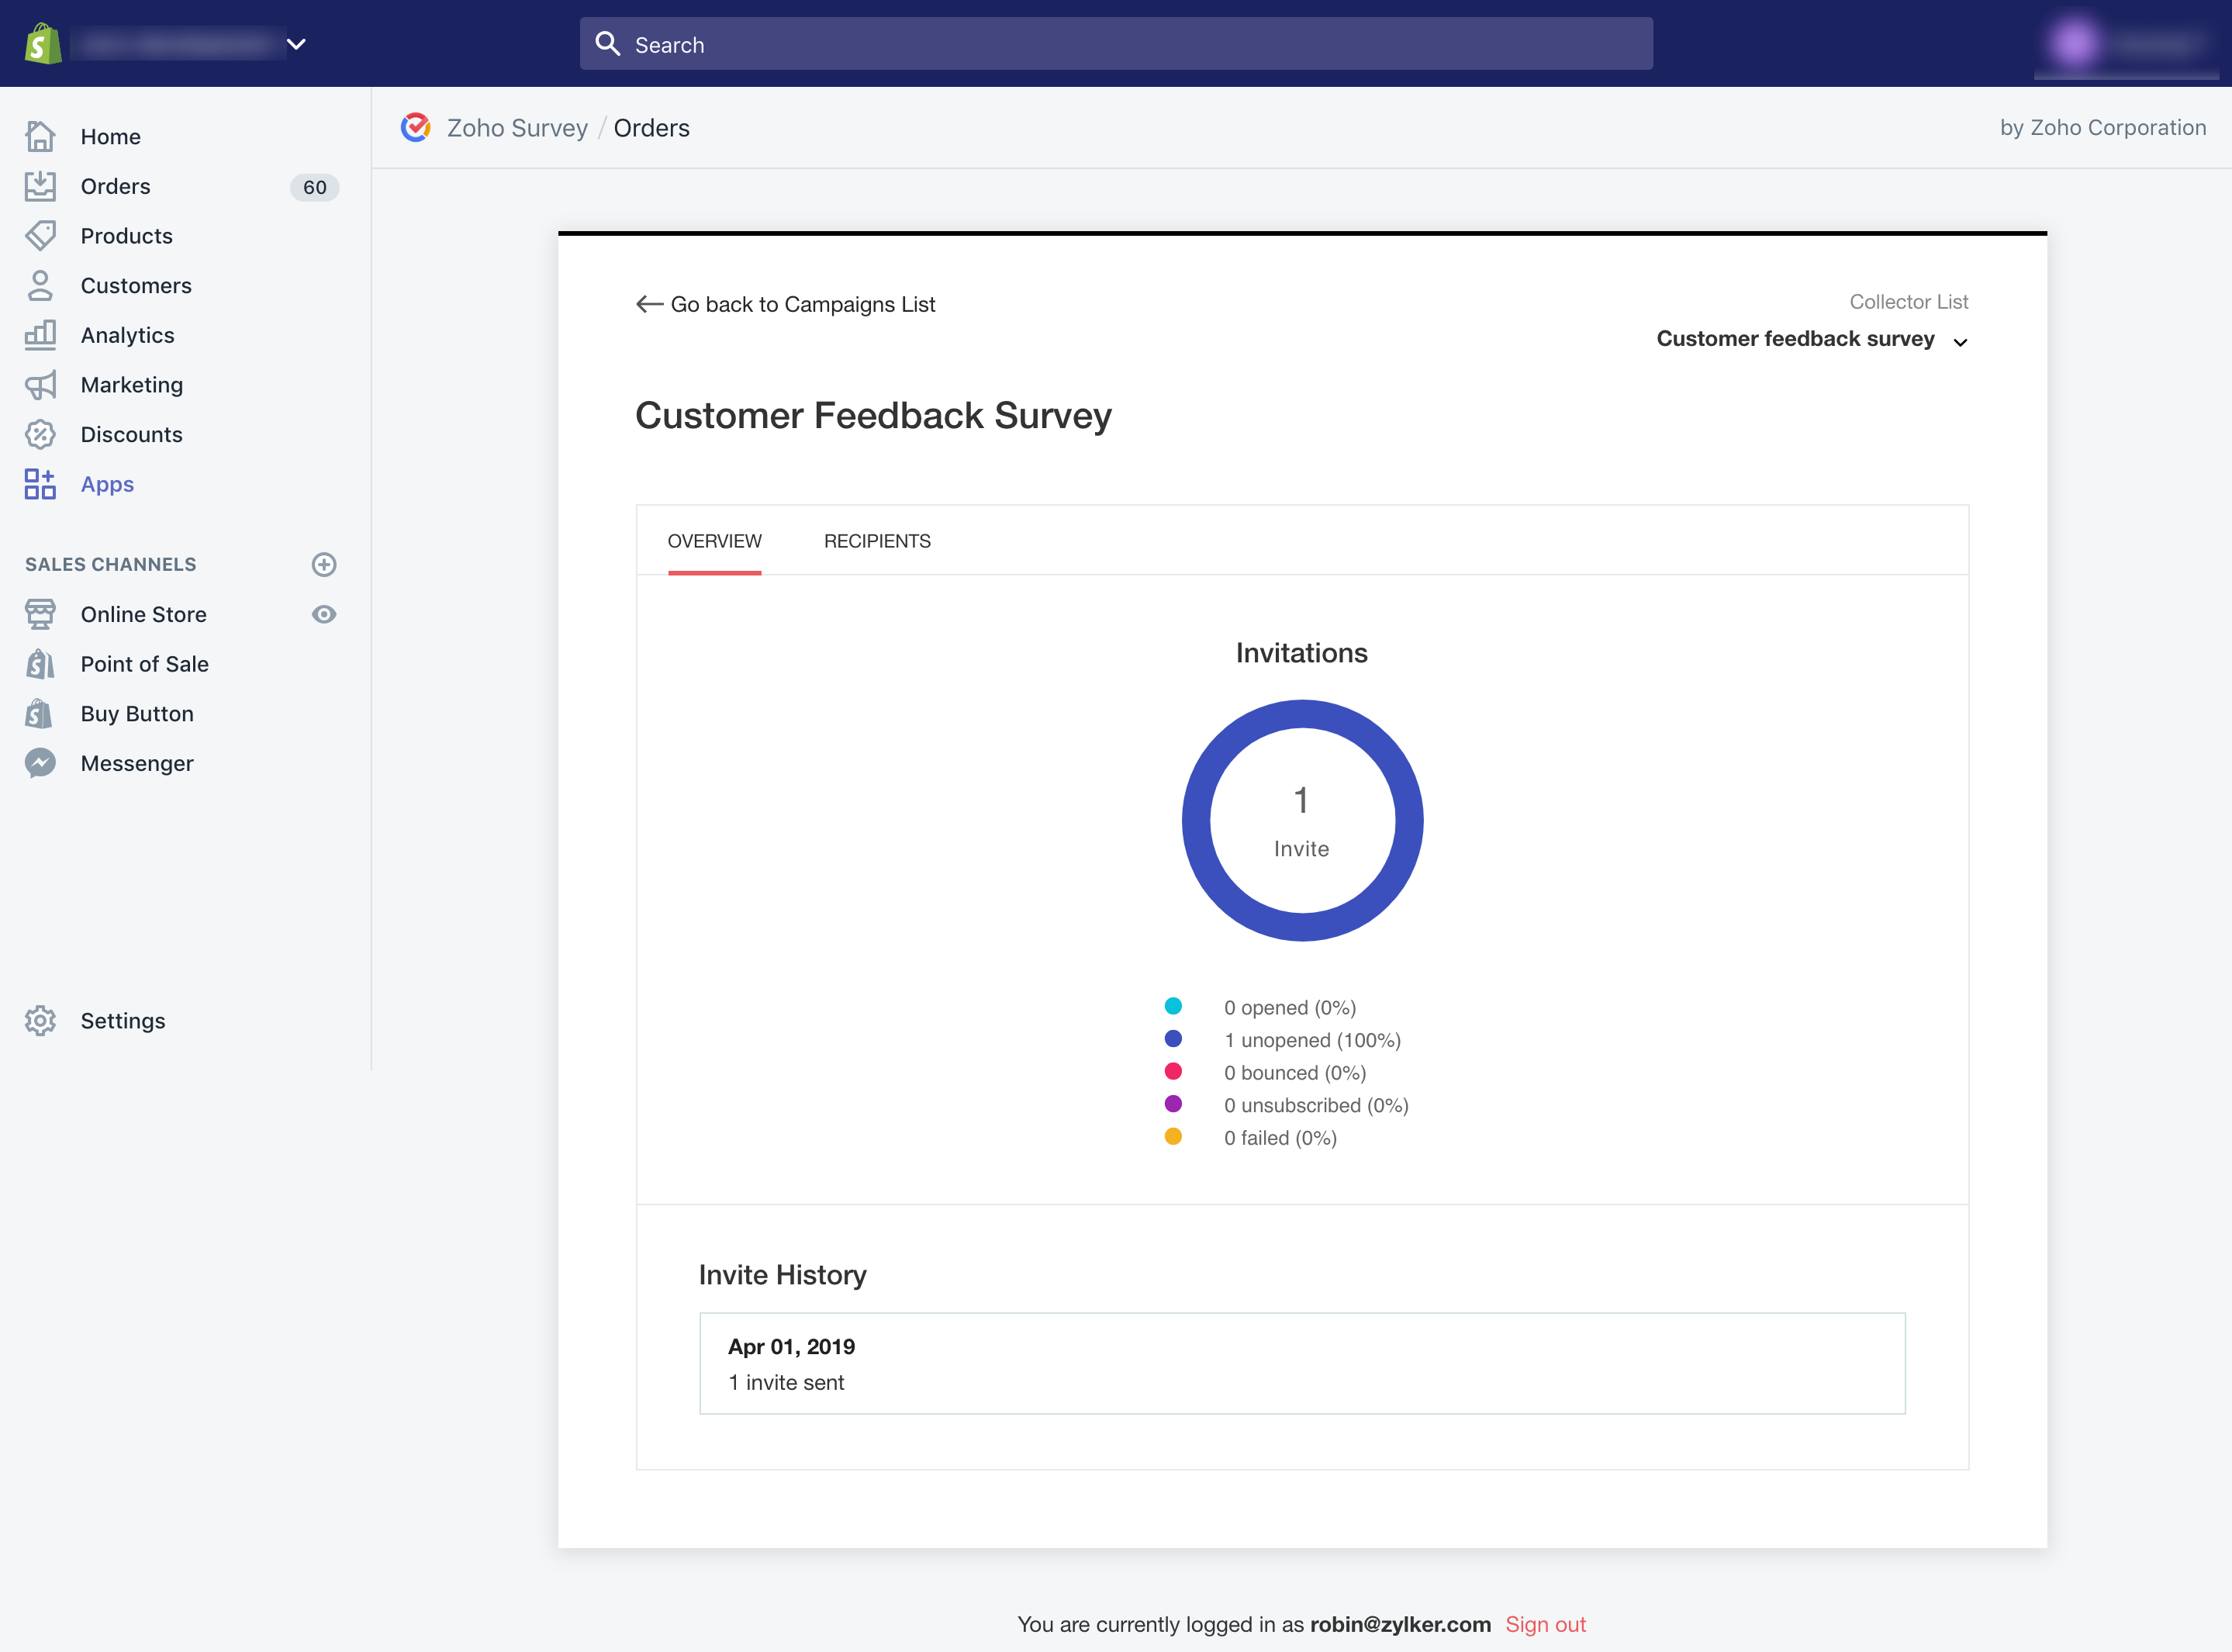
Task: Click the Search input field
Action: (x=1116, y=43)
